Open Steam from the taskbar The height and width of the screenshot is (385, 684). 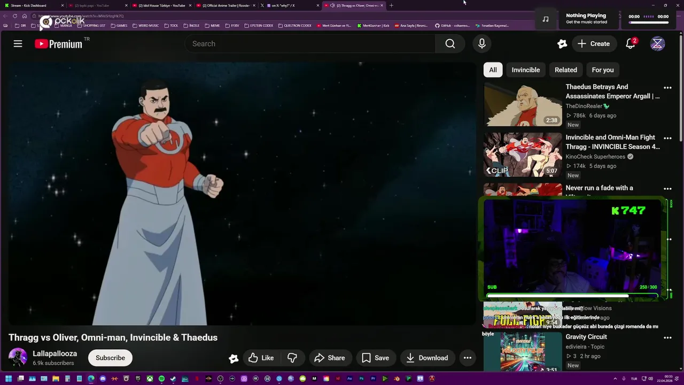point(173,379)
